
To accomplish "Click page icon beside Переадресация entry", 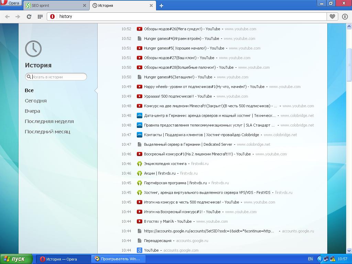I will (140, 241).
